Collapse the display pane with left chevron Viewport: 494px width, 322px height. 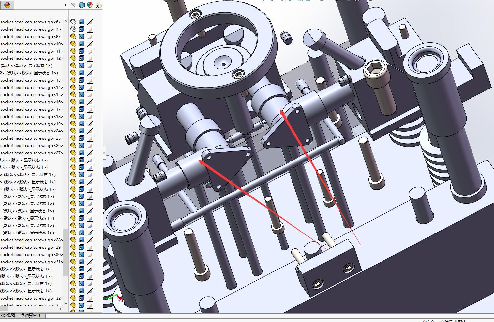coord(65,5)
